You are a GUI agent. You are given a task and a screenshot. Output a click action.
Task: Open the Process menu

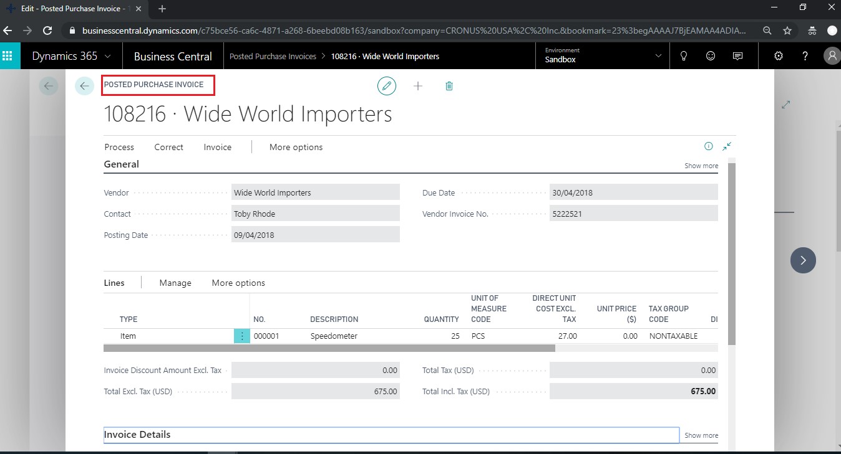tap(119, 147)
